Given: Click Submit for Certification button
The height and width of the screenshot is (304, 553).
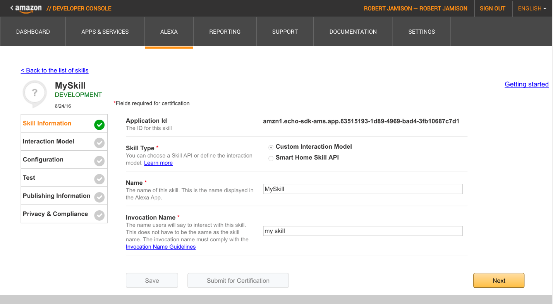Looking at the screenshot, I should tap(238, 281).
